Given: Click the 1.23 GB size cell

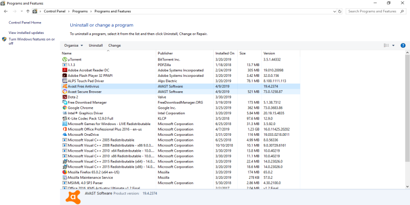Looking at the screenshot, I should (x=253, y=129).
